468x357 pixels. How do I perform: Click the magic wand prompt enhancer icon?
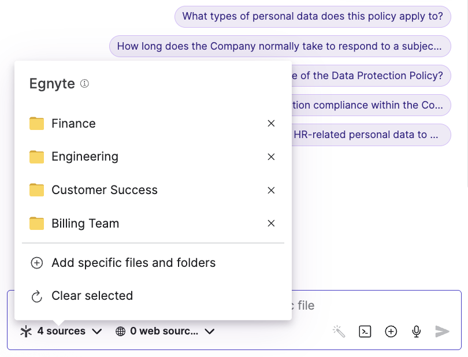pyautogui.click(x=339, y=331)
